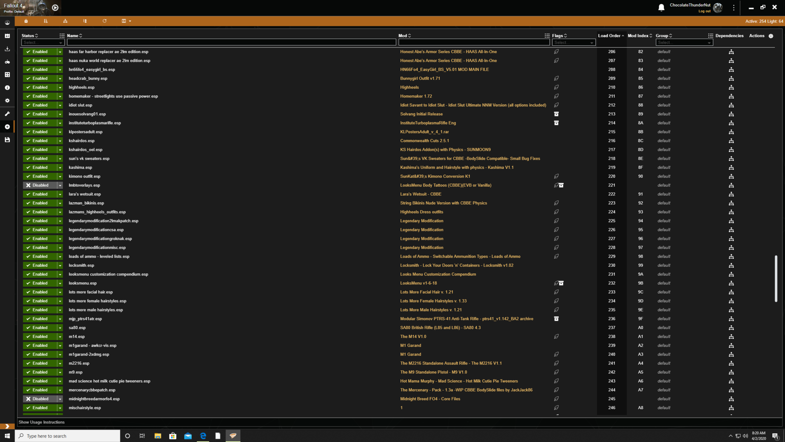The width and height of the screenshot is (785, 442).
Task: Disable haas far harbor replacer plugin
Action: [x=40, y=52]
